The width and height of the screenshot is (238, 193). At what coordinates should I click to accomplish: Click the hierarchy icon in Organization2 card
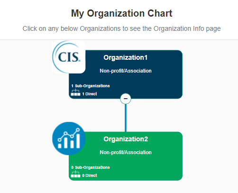pos(75,174)
